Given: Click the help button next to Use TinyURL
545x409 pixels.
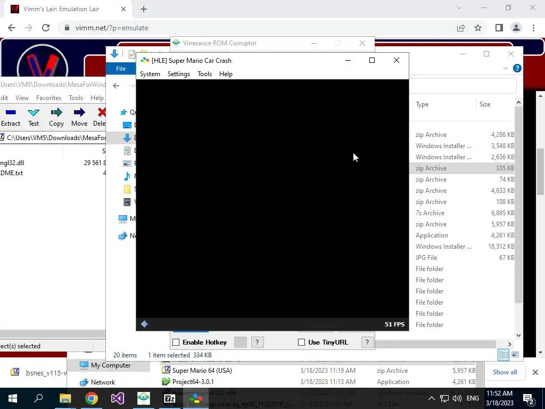Looking at the screenshot, I should coord(367,342).
